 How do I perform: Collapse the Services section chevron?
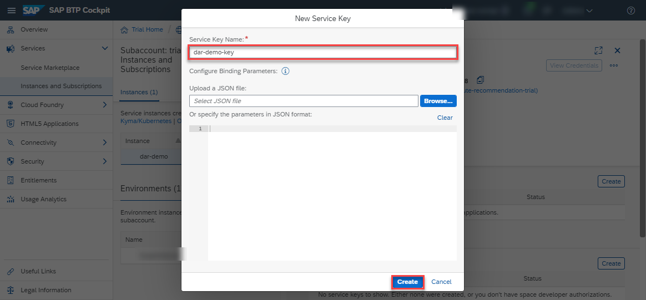(x=105, y=49)
